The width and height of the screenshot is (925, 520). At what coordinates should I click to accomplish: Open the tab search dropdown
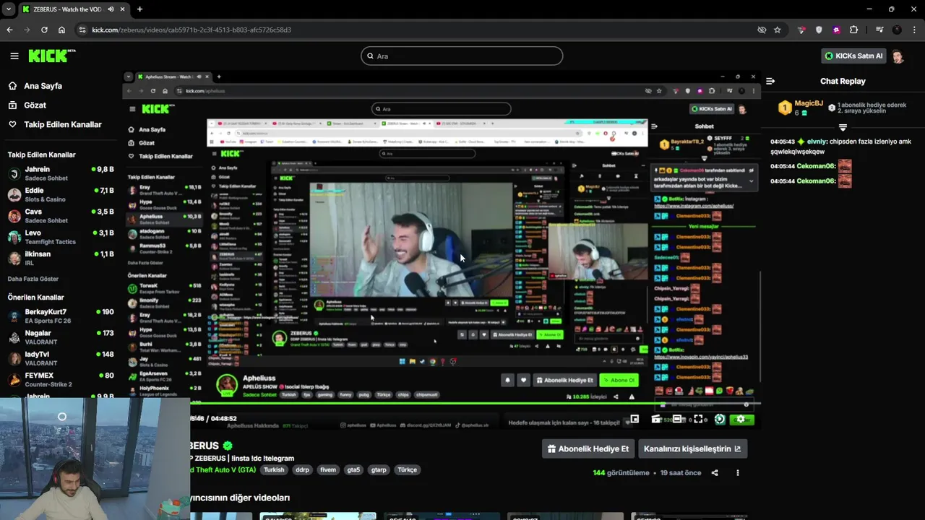tap(8, 9)
